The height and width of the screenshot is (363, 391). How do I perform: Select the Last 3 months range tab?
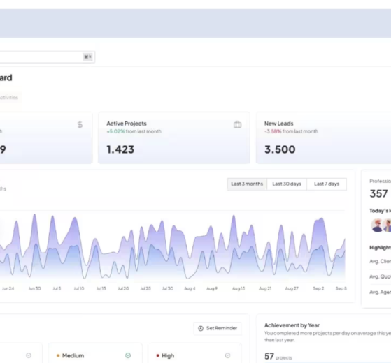[x=247, y=184]
